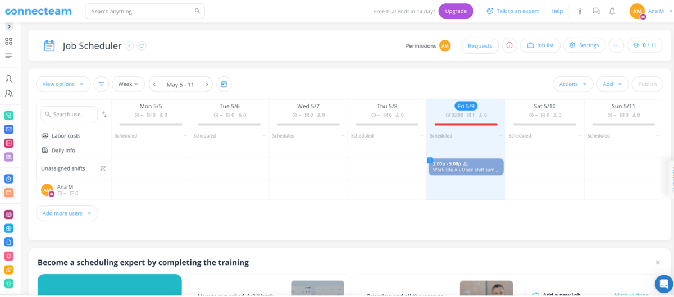Click the refresh icon next to Job Scheduler
This screenshot has height=297, width=674.
(x=142, y=46)
